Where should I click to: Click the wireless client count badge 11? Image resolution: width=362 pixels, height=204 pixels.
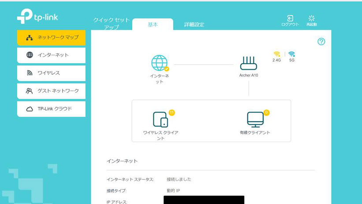(172, 113)
